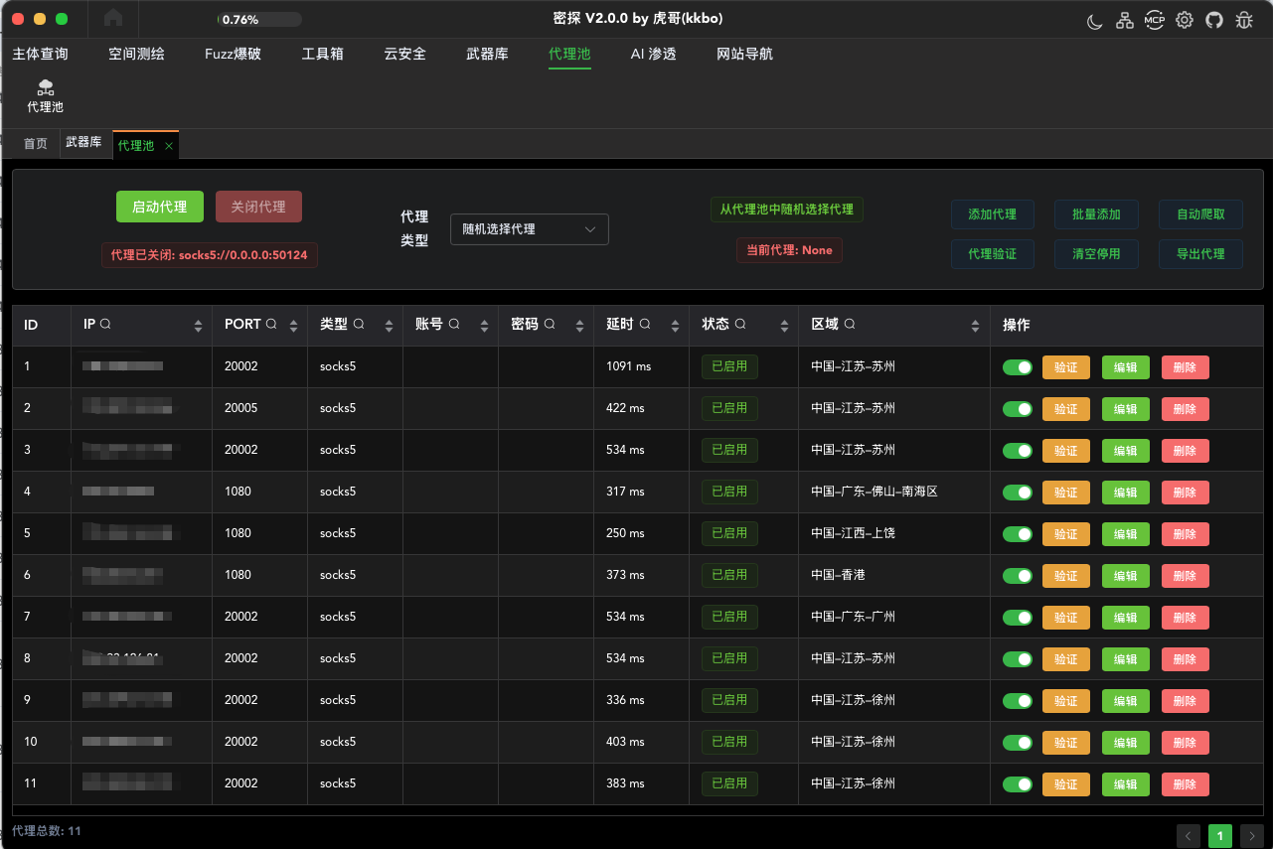Open the MCP icon

1154,20
